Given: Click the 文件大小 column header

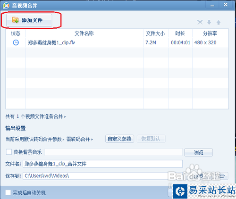Looking at the screenshot, I should pyautogui.click(x=156, y=33).
